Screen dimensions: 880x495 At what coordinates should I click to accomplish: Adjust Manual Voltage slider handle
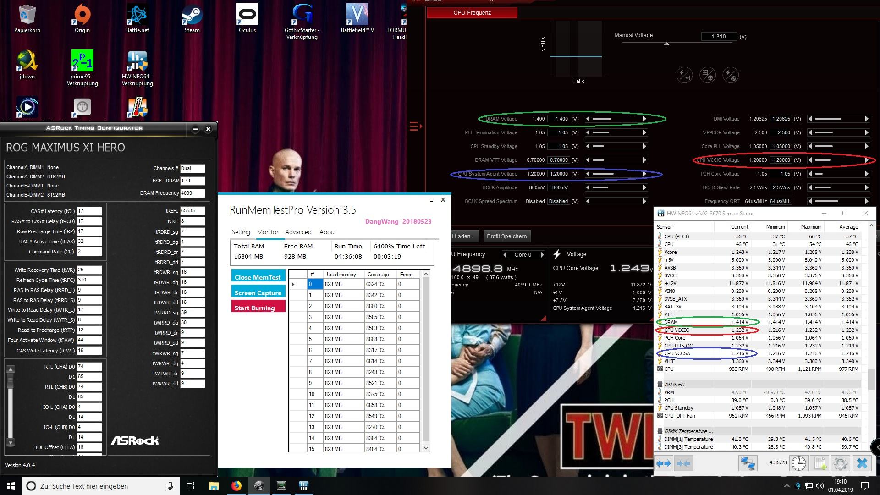666,44
